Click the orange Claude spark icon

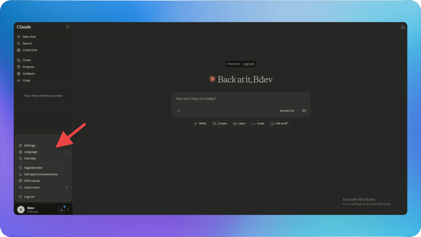point(212,79)
